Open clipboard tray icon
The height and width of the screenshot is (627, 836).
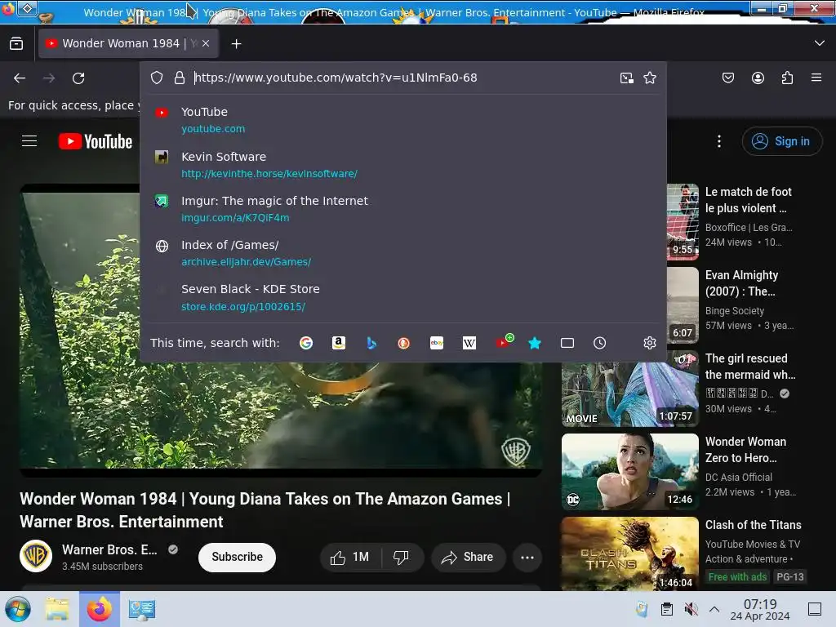[x=666, y=609]
